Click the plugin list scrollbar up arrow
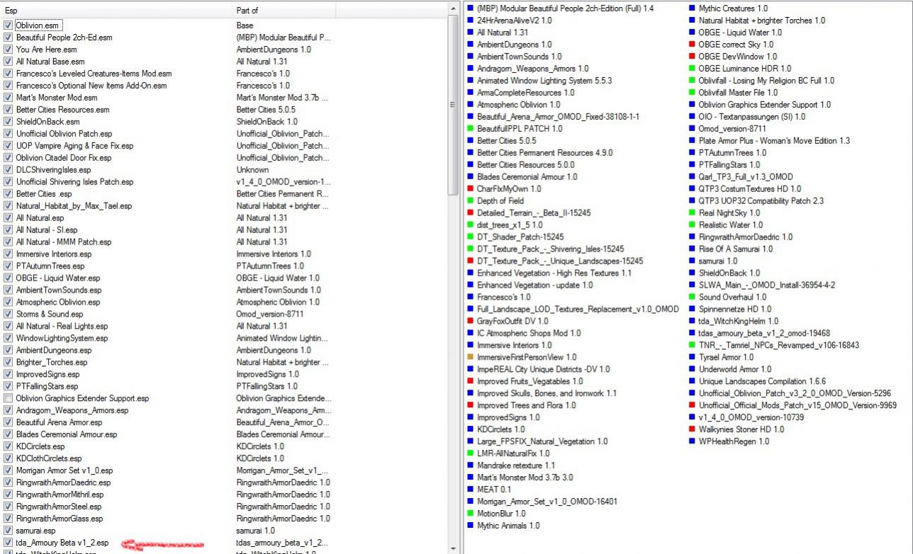The image size is (913, 554). [453, 9]
